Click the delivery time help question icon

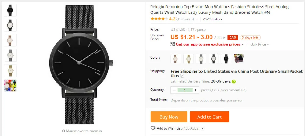click(x=234, y=82)
